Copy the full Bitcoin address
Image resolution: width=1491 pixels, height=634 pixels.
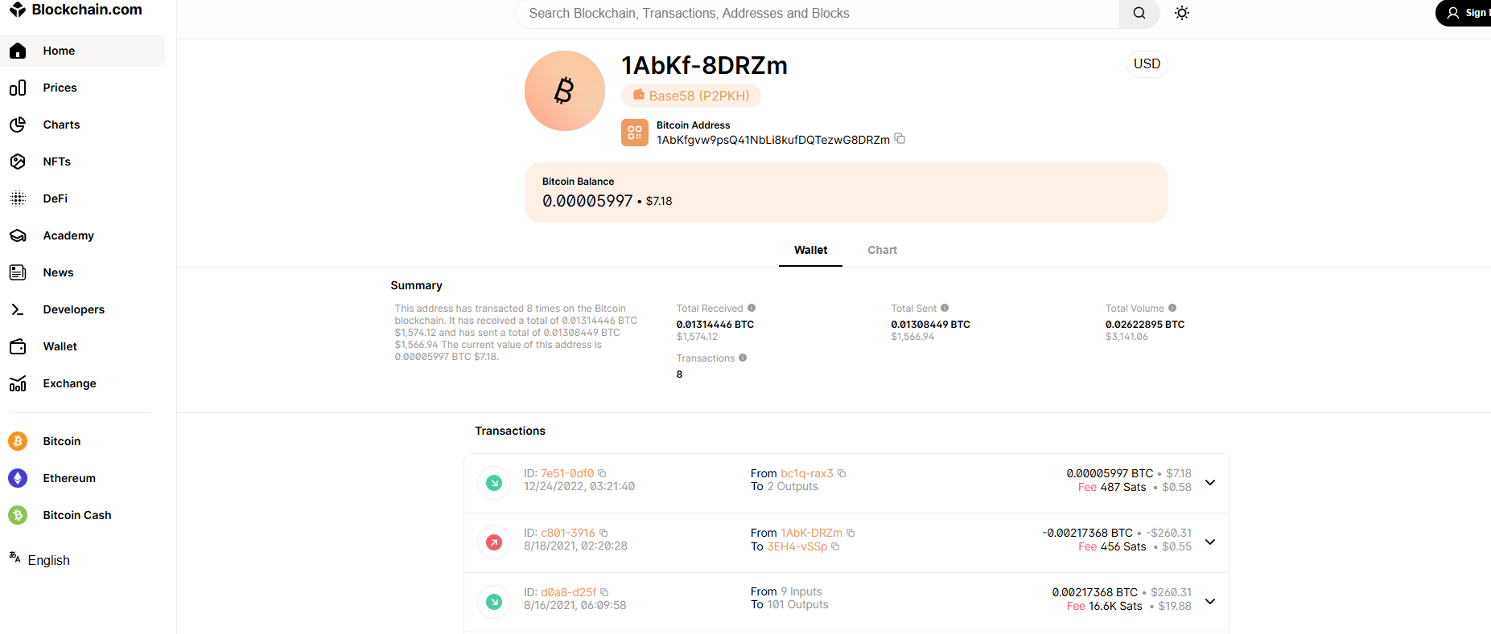pyautogui.click(x=900, y=139)
